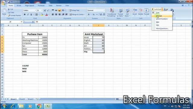Toggle align text right
Viewport: 193px width, 109px height.
coord(59,15)
